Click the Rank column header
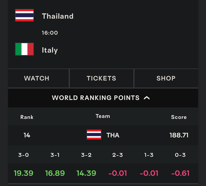Image resolution: width=206 pixels, height=186 pixels. [x=27, y=117]
